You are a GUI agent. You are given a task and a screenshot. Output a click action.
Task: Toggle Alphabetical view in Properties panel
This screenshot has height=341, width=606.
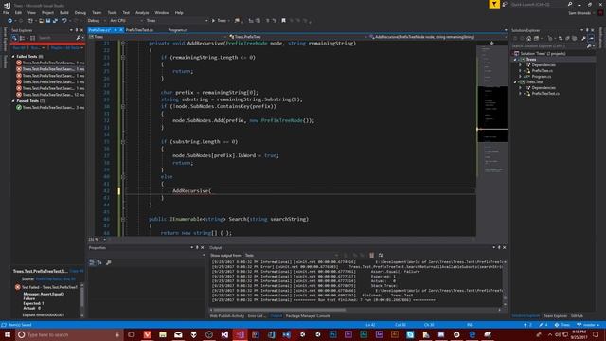[99, 262]
